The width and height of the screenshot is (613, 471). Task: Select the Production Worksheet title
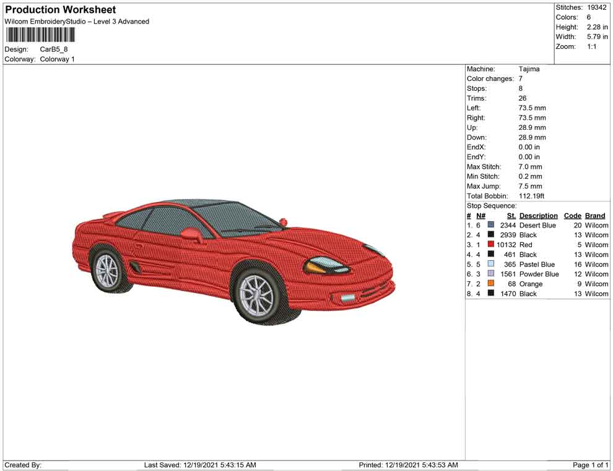pos(60,10)
